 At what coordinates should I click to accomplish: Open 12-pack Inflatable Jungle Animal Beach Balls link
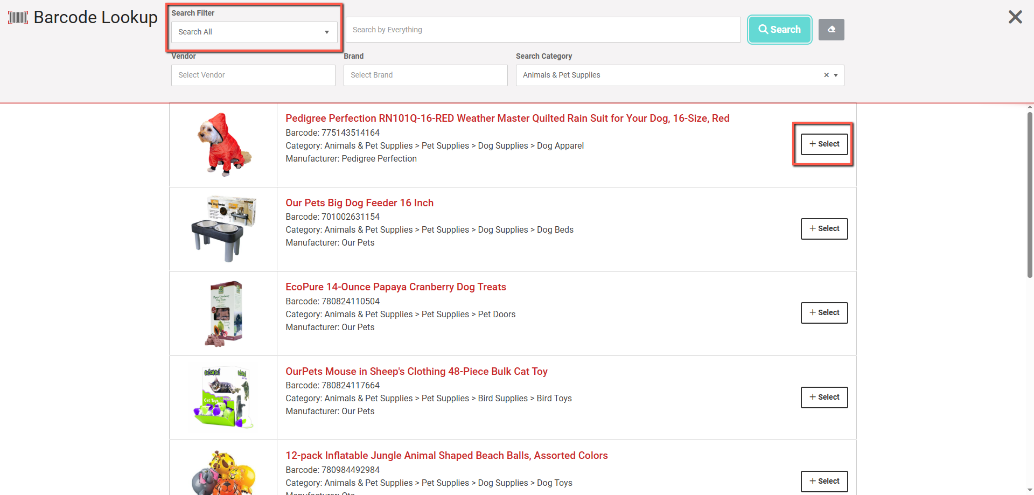[446, 456]
